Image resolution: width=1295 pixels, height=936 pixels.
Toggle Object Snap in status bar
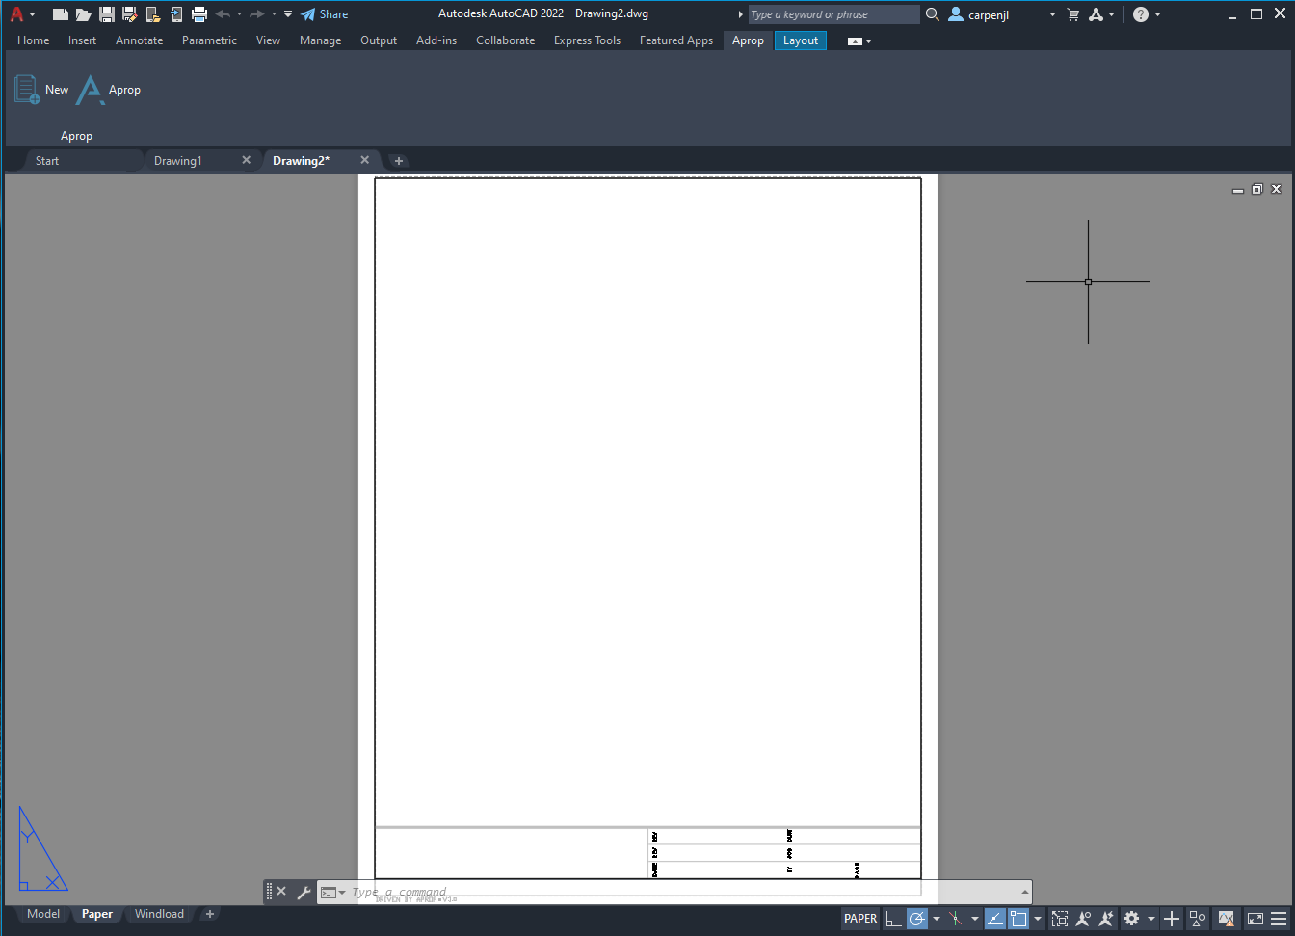pyautogui.click(x=1018, y=919)
